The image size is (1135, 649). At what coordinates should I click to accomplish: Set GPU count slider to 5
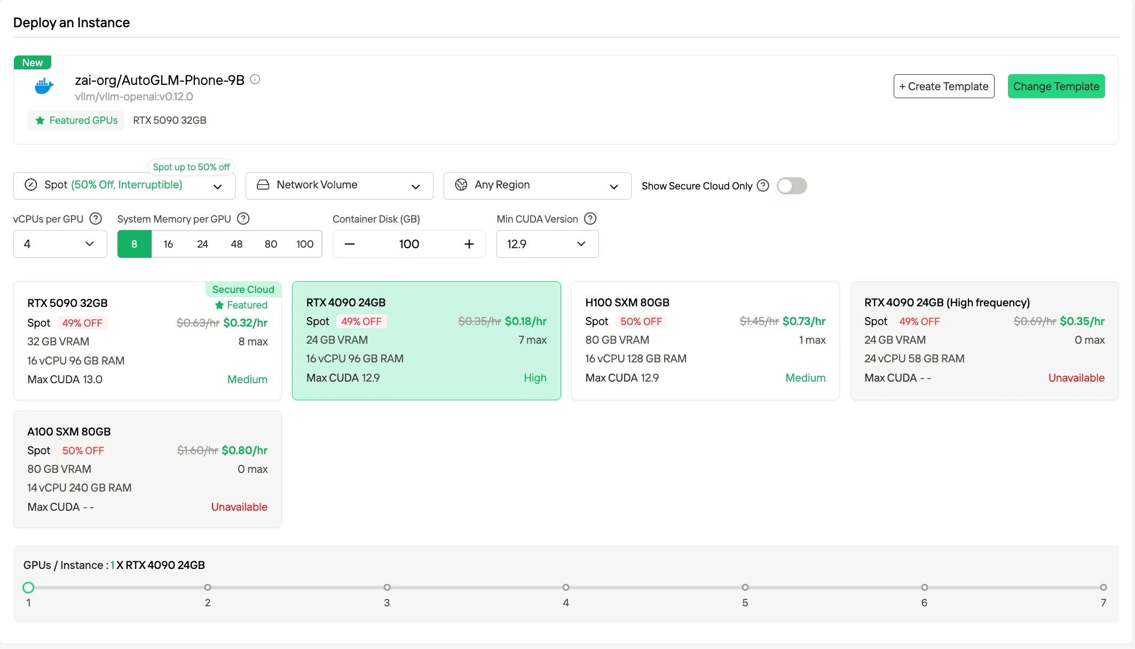(x=745, y=588)
